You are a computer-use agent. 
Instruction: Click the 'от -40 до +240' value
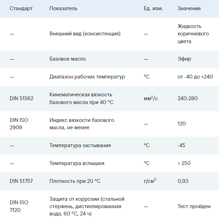pyautogui.click(x=195, y=77)
